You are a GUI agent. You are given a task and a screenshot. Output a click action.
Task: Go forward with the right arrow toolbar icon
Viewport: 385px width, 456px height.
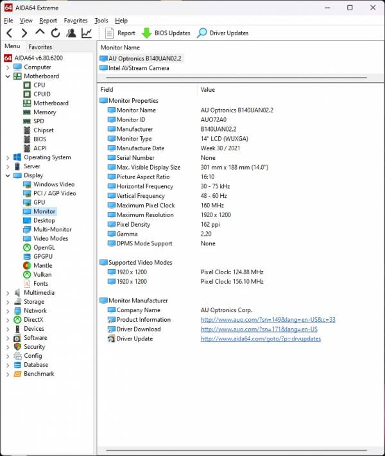(x=24, y=33)
